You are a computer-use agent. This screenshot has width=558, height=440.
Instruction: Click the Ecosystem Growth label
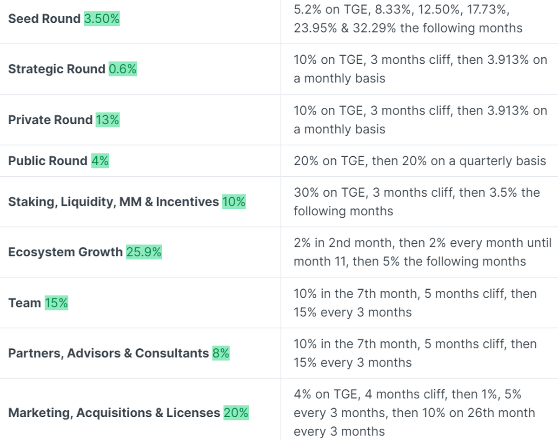point(65,253)
